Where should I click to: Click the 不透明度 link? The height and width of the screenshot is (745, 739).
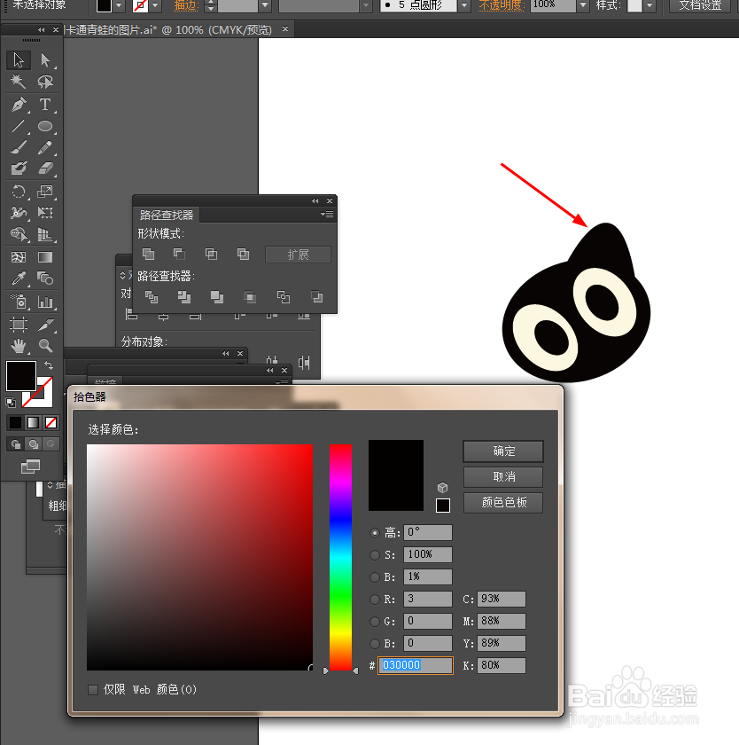[502, 5]
